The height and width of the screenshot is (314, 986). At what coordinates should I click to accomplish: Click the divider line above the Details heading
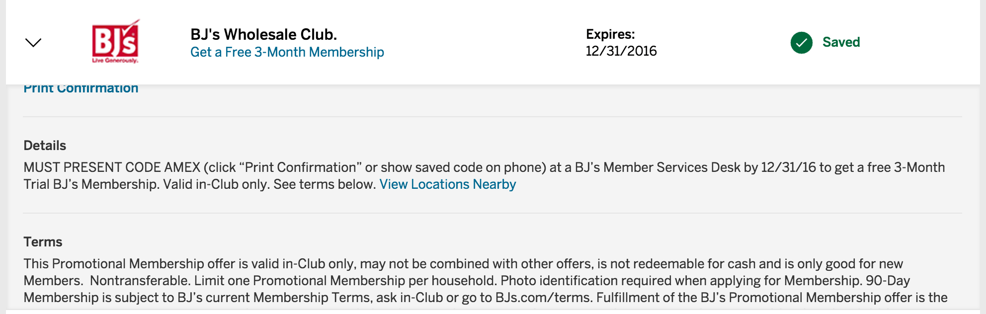pyautogui.click(x=493, y=117)
